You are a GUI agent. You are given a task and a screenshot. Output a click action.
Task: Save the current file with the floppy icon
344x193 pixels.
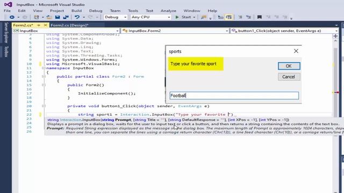(x=58, y=17)
